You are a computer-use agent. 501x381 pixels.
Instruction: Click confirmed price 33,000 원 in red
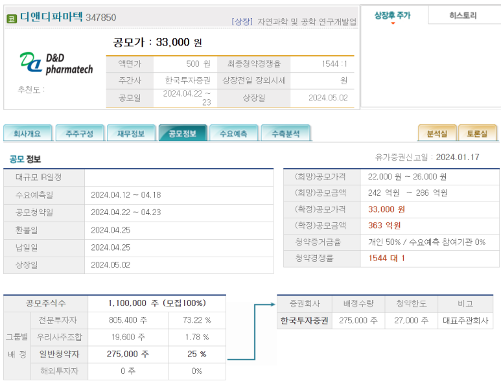click(386, 209)
